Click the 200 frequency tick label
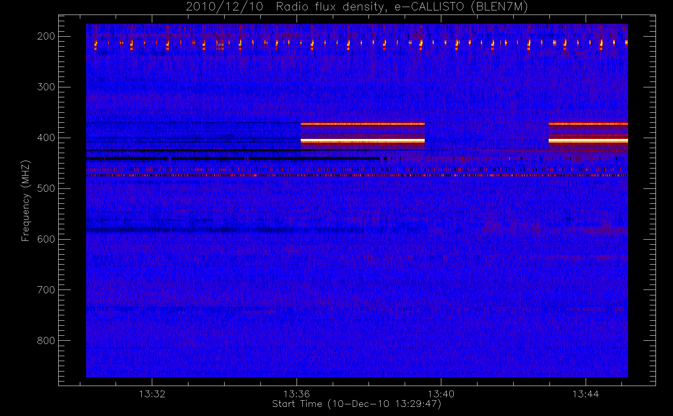 pyautogui.click(x=46, y=36)
